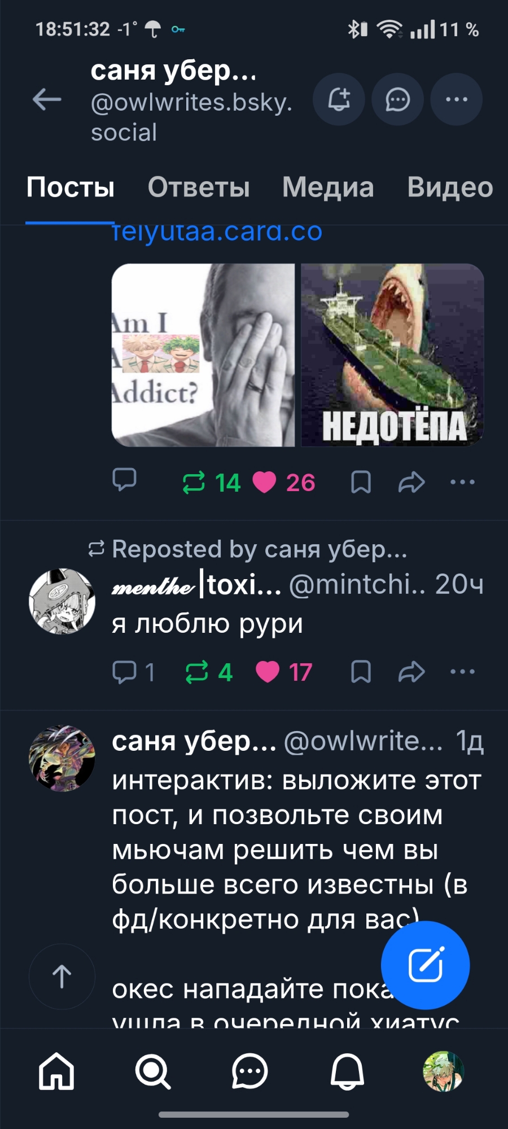Screen dimensions: 508x1129
Task: Open the search tab in bottom bar
Action: [x=153, y=1071]
